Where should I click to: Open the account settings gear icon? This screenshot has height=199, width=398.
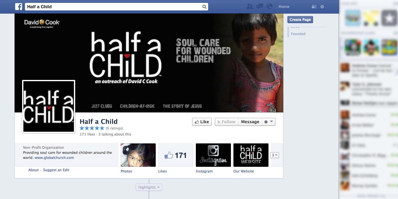322,7
